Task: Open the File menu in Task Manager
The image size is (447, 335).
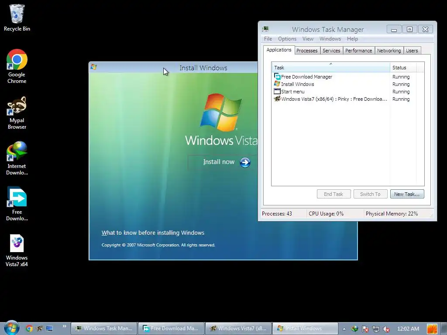Action: [x=268, y=39]
